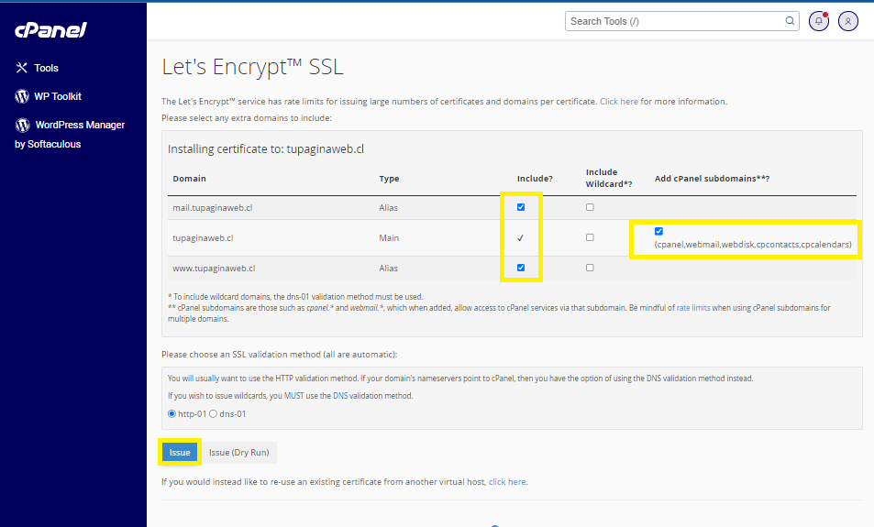Uncheck Include for www.tupaginaweb.cl

pos(521,268)
